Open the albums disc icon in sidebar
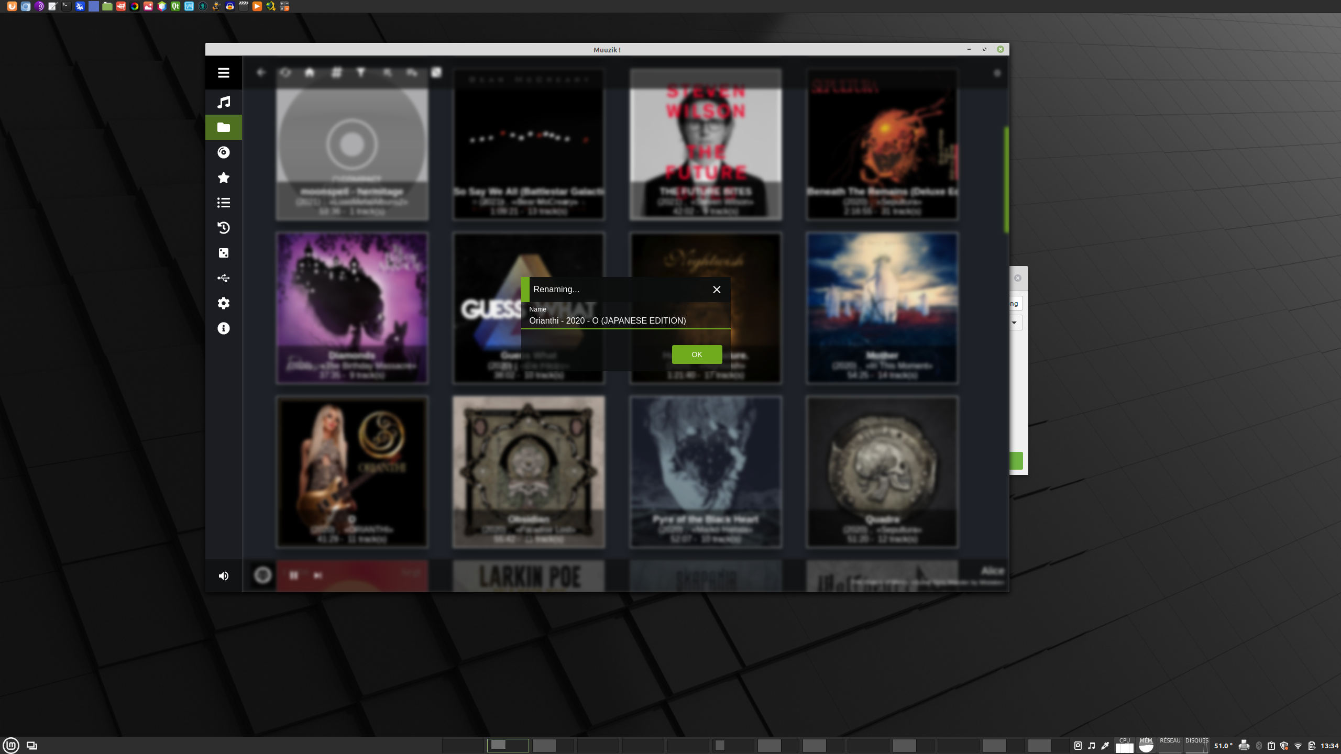The width and height of the screenshot is (1341, 754). click(x=224, y=152)
